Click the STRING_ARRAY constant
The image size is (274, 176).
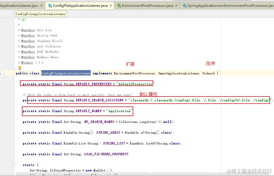point(108,133)
